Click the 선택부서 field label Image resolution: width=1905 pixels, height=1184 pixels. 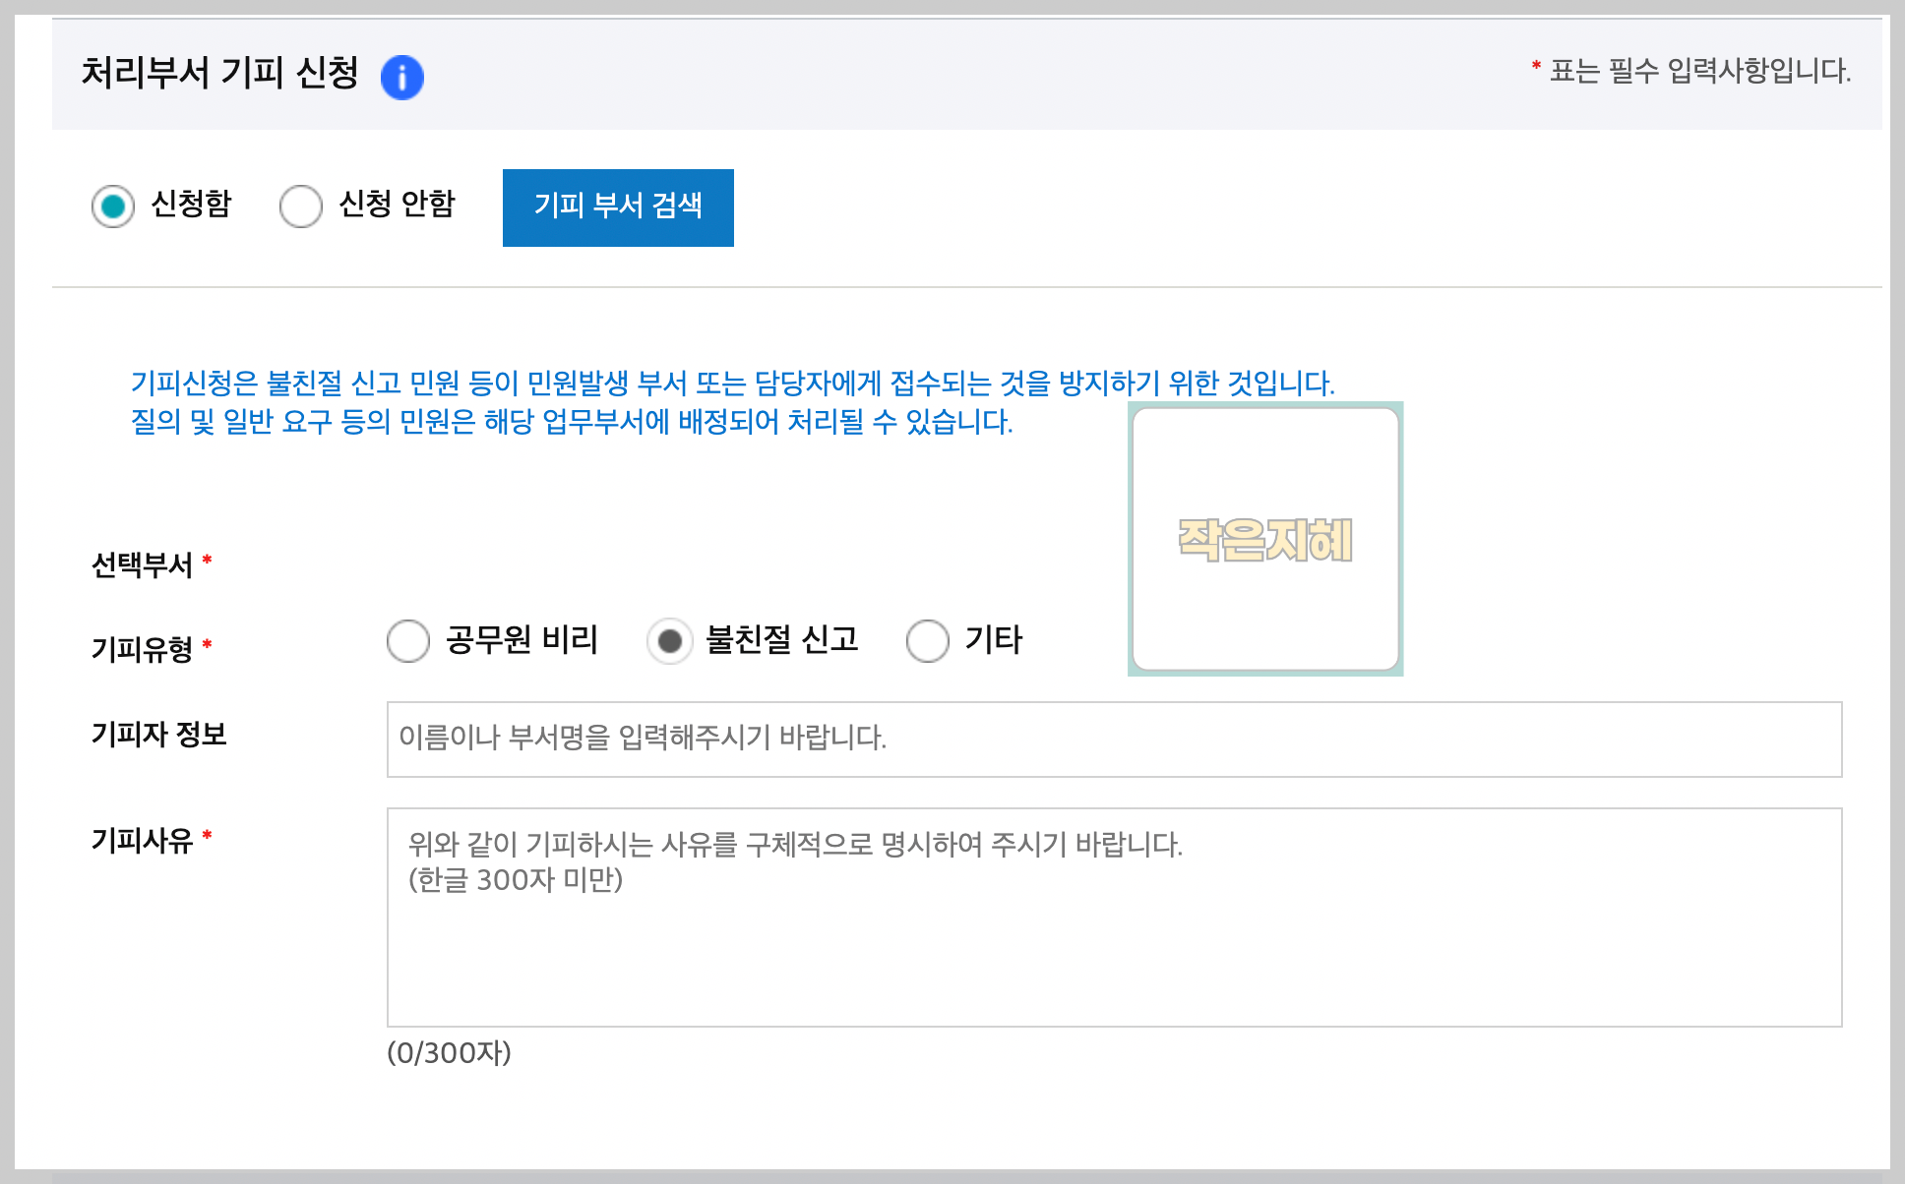point(142,564)
